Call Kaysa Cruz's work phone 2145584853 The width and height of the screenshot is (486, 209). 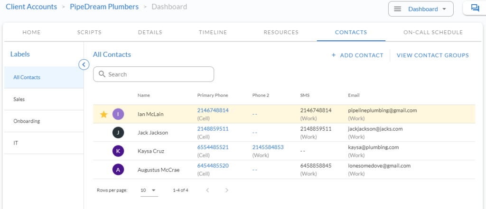(x=268, y=147)
